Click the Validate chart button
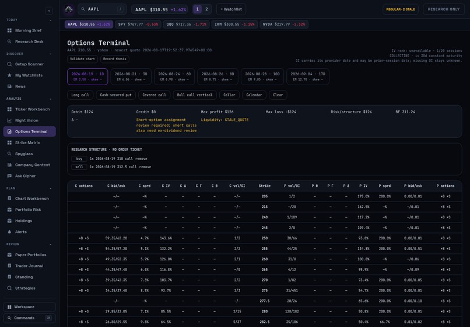Viewport: 470px width, 327px height. [x=82, y=59]
